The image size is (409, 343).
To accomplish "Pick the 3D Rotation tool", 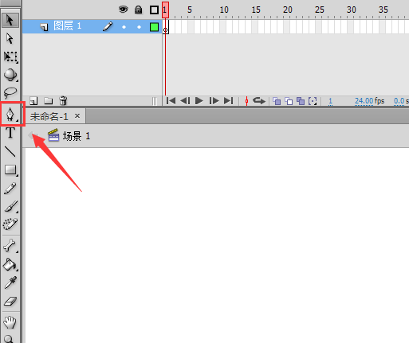I will 10,75.
